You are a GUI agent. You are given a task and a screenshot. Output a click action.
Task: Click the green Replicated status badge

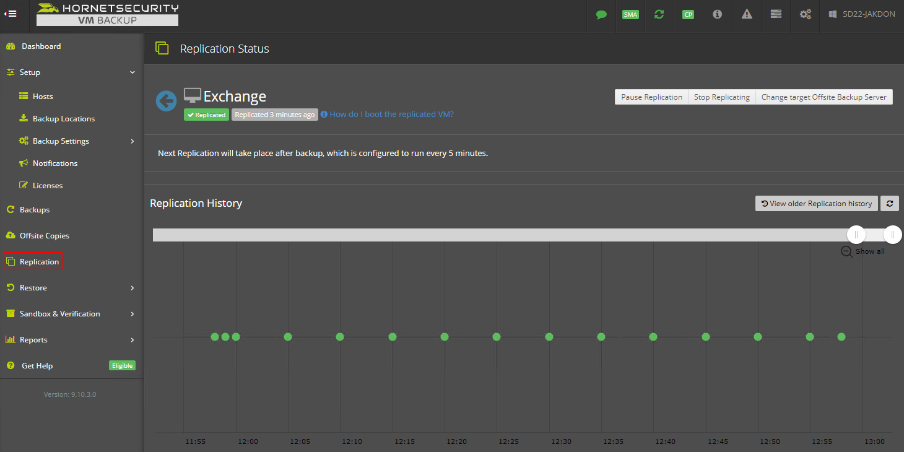207,115
